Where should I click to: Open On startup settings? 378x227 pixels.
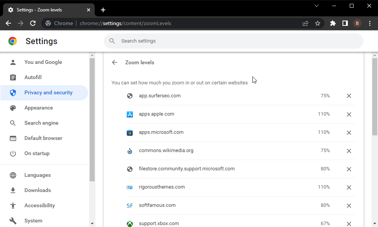click(44, 153)
